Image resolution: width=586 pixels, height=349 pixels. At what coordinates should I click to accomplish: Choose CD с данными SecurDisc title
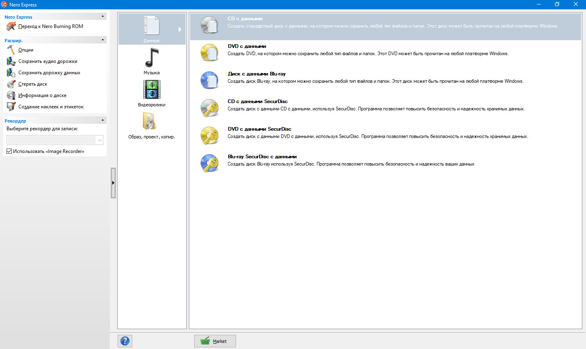coord(258,101)
